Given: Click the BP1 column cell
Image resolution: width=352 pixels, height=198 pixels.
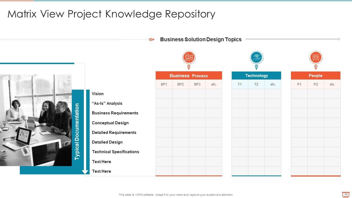Looking at the screenshot, I should pos(164,84).
